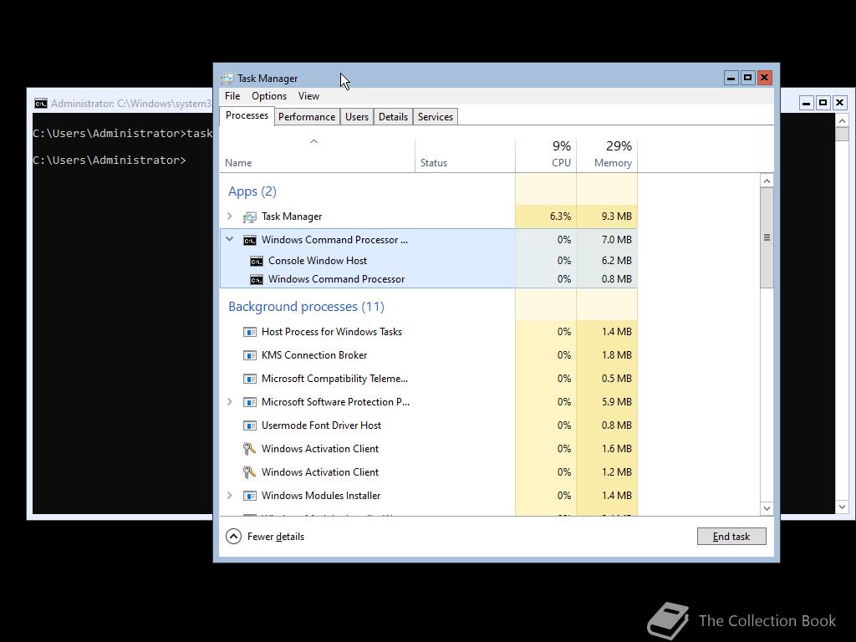The width and height of the screenshot is (856, 642).
Task: Switch to the Performance tab
Action: pos(307,117)
